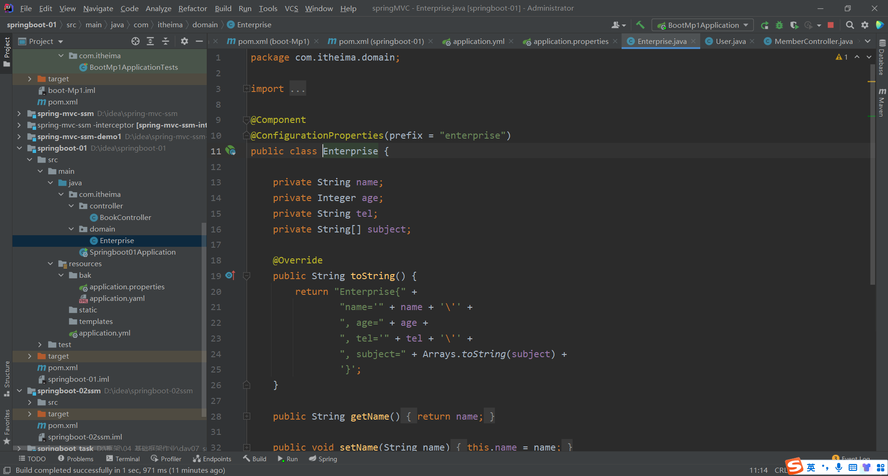The image size is (888, 476).
Task: Close the application.properties tab
Action: click(615, 41)
